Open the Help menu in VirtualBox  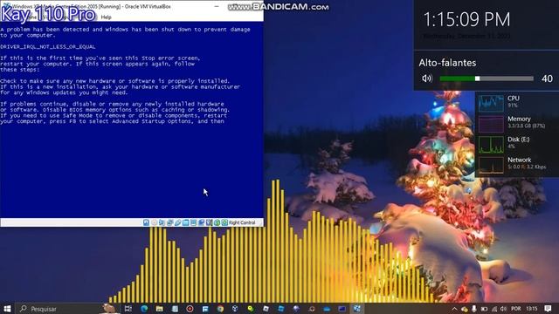click(106, 17)
